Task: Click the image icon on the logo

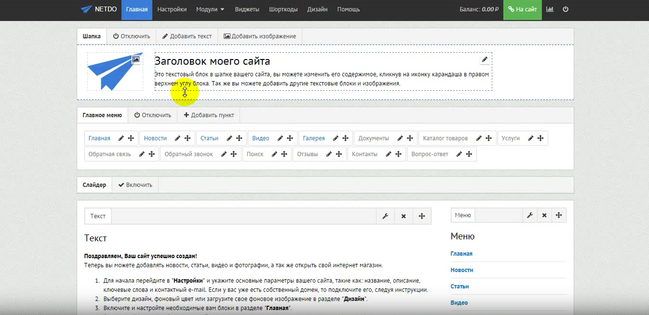Action: click(136, 60)
